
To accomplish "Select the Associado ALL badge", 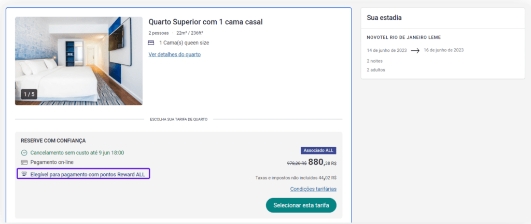I will coord(318,150).
